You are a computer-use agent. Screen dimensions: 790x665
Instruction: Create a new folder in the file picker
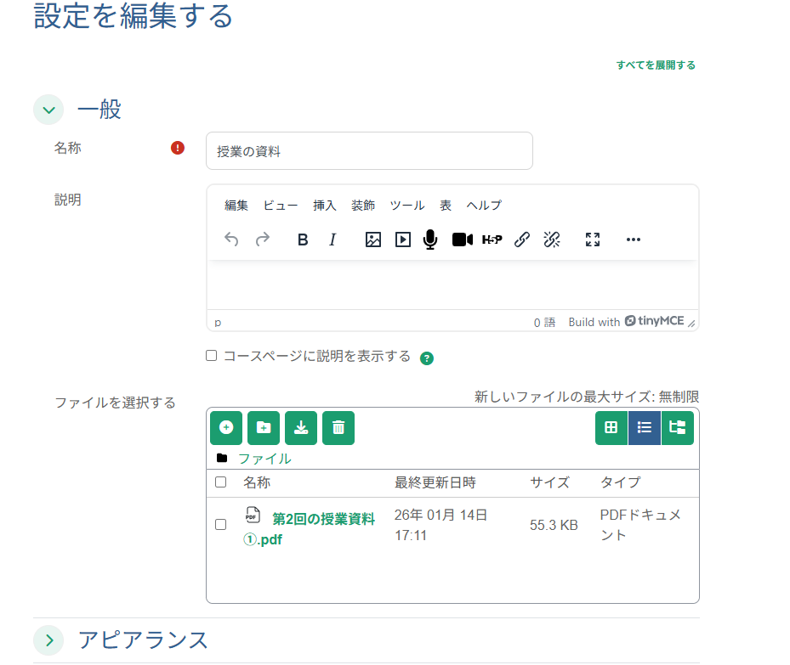coord(263,427)
